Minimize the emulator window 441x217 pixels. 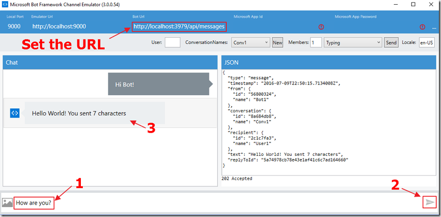[396, 4]
